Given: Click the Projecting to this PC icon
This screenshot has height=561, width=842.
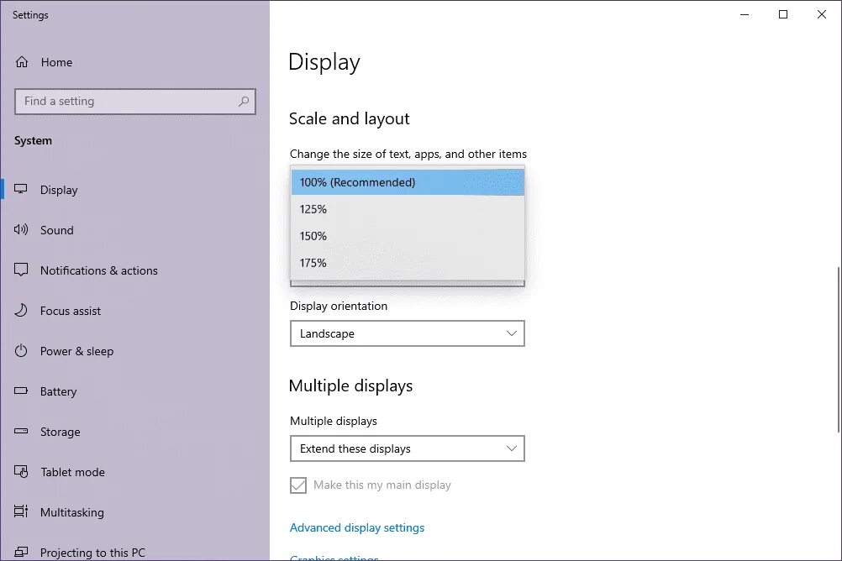Looking at the screenshot, I should tap(21, 552).
